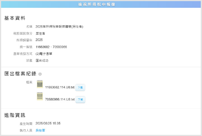202x136 pixels.
Task: Click the 統一編號 value 11663682、70580966
Action: [51, 47]
